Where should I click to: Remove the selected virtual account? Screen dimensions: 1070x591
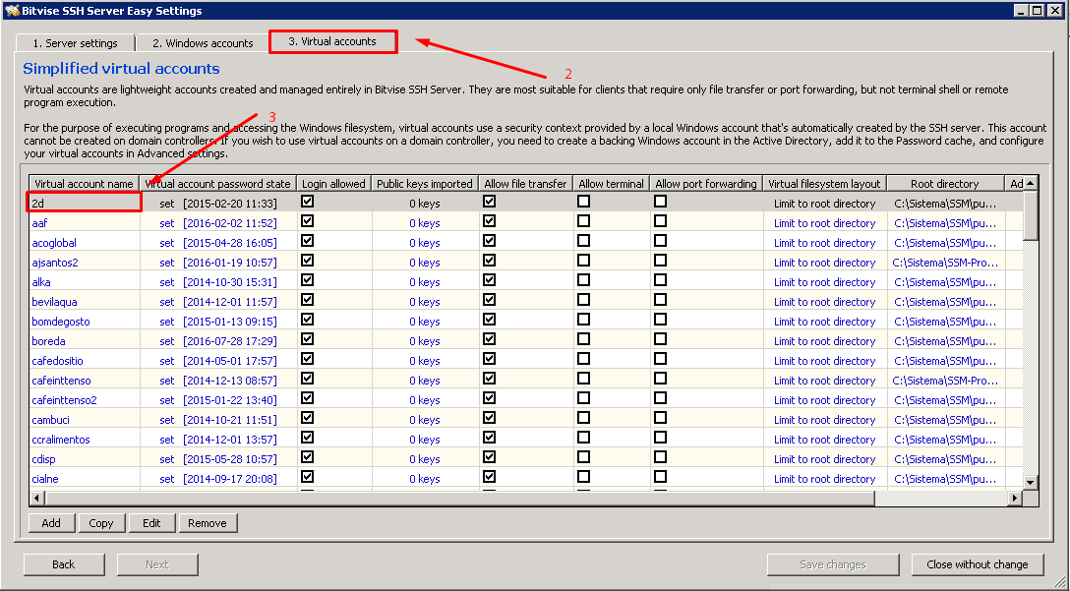coord(208,523)
